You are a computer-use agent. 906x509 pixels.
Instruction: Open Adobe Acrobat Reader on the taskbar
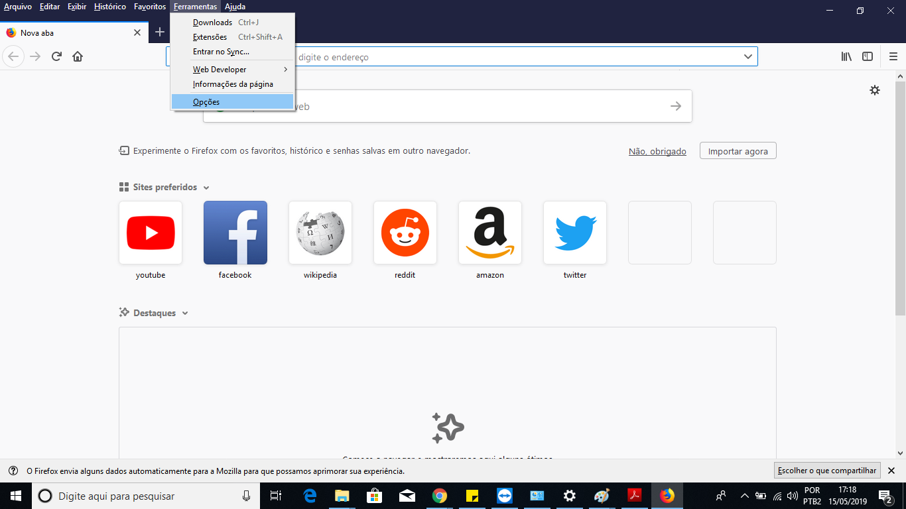tap(635, 496)
